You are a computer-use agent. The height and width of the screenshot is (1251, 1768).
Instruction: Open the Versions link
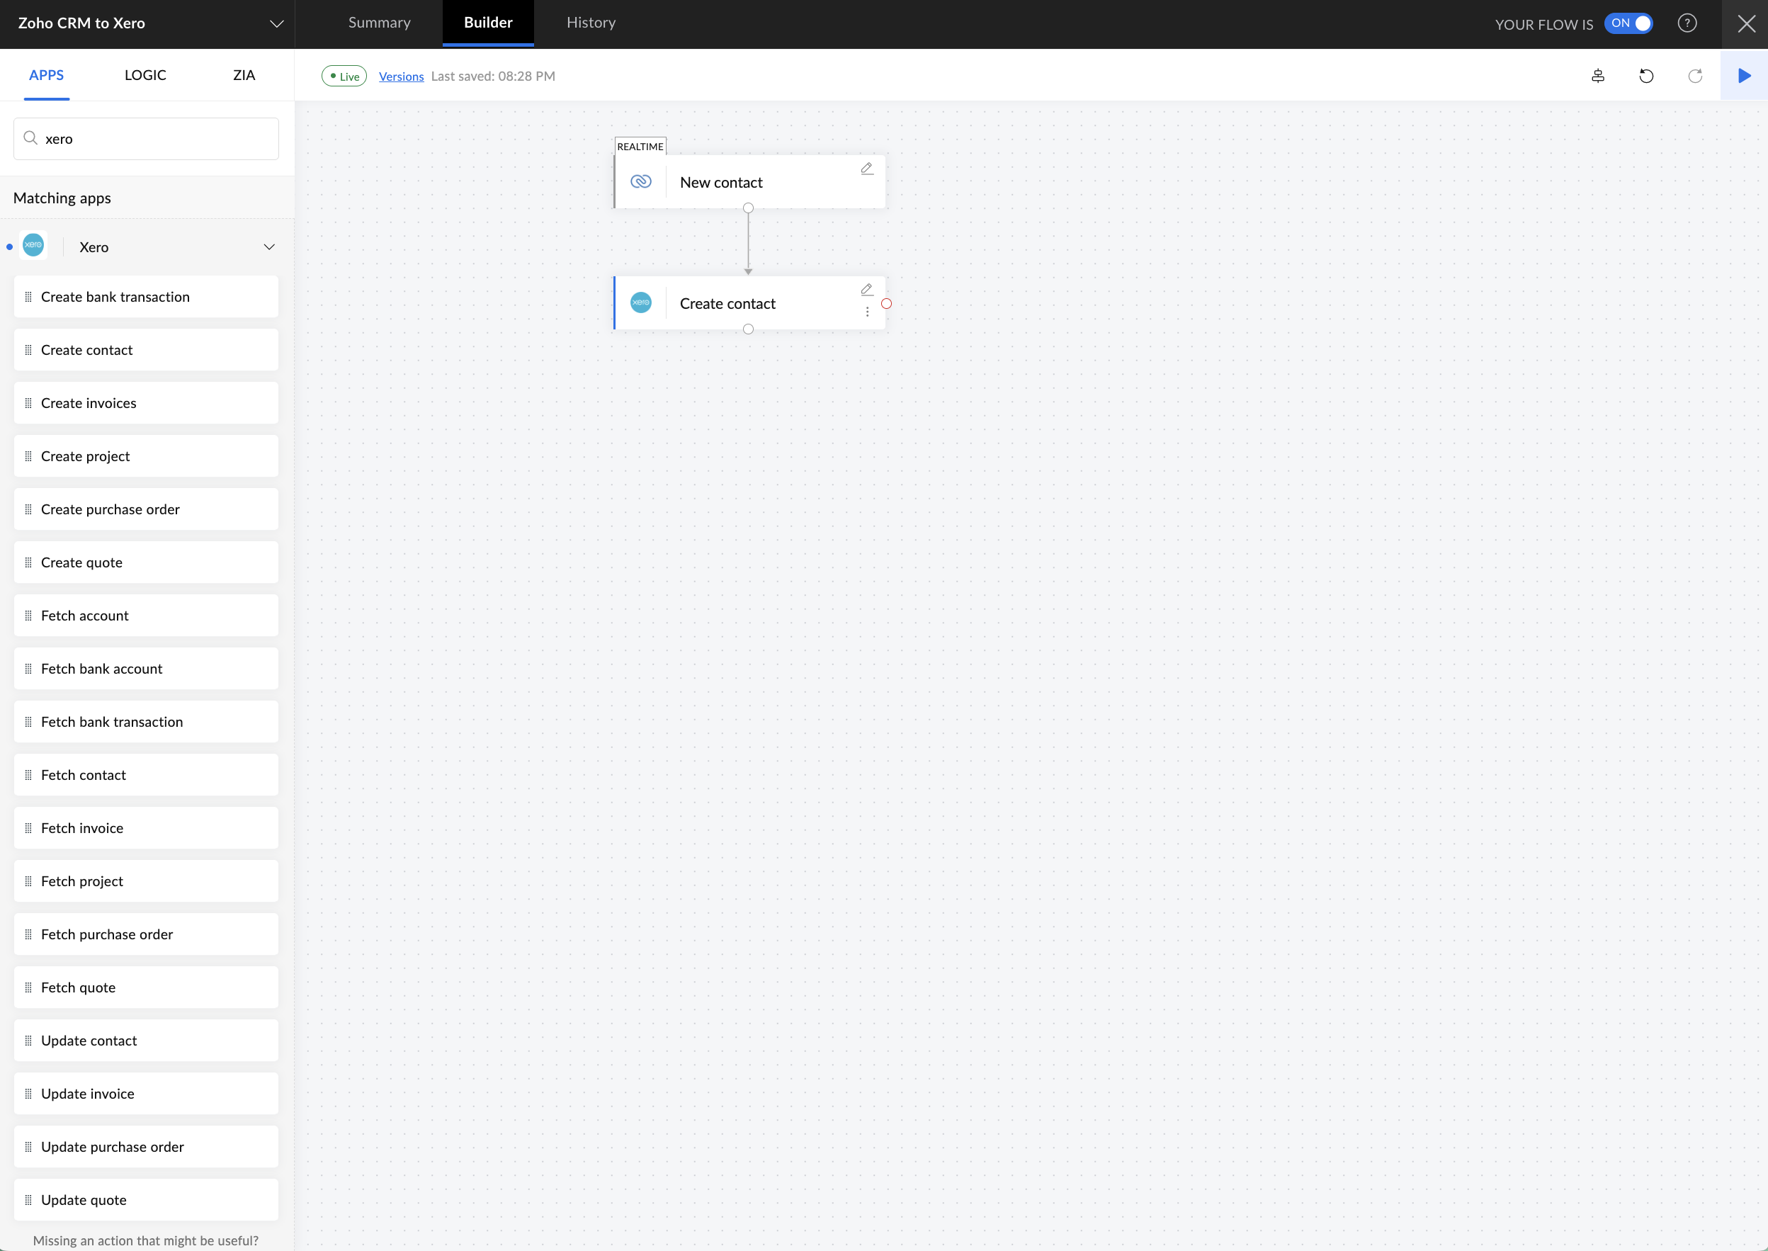pyautogui.click(x=400, y=76)
